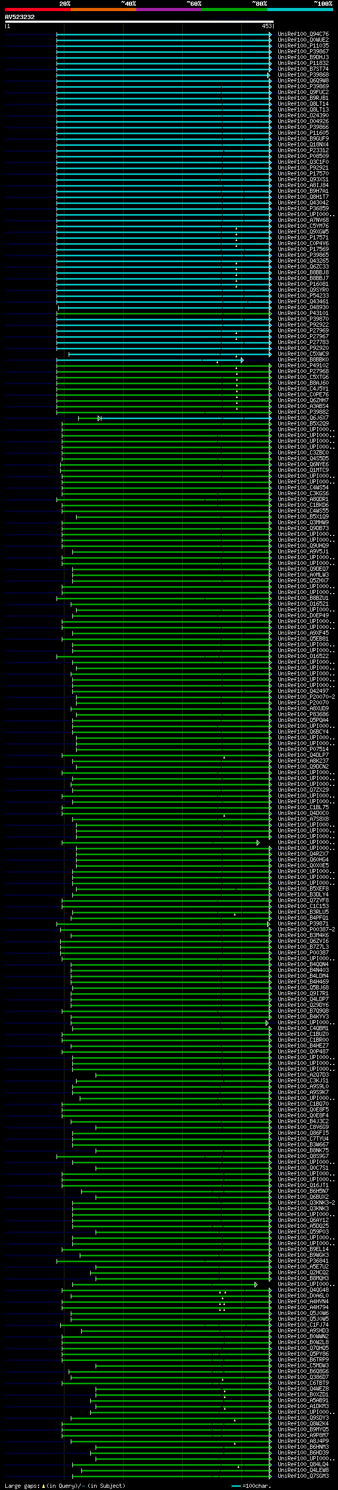This screenshot has width=338, height=1490.
Task: Open hit UniRef100_Q3C1F0
Action: pos(303,162)
